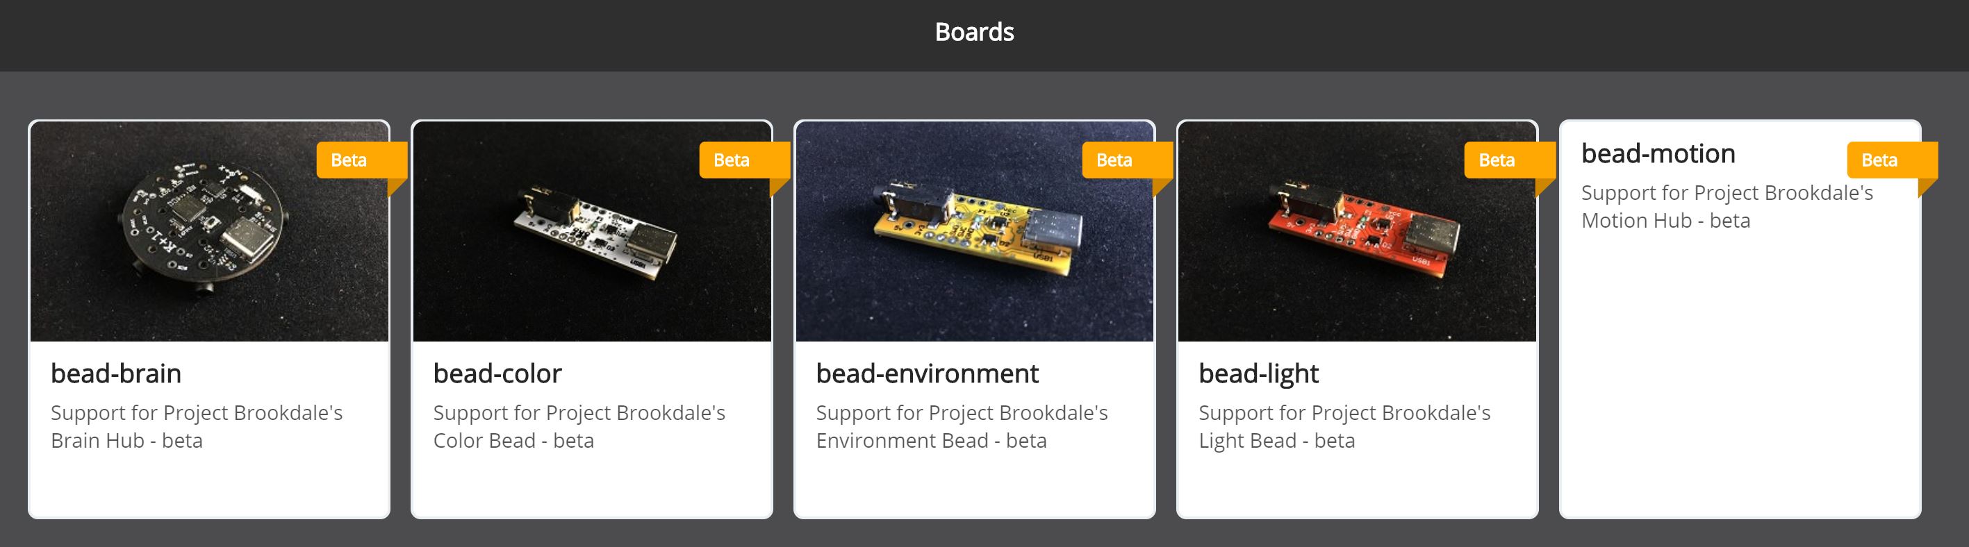Click the yellow bead-environment board photo

pyautogui.click(x=975, y=230)
